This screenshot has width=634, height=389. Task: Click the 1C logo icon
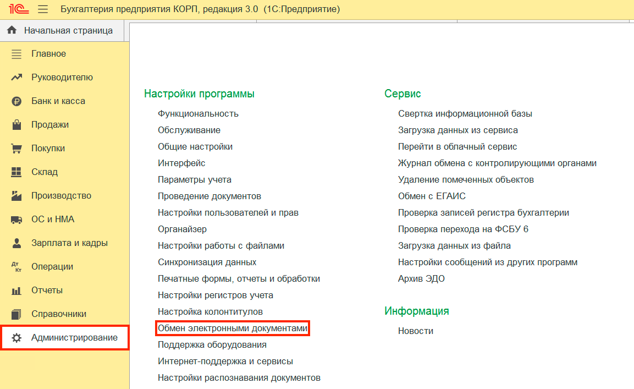pyautogui.click(x=16, y=9)
